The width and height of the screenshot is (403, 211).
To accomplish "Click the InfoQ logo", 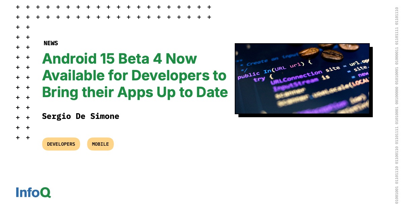I will (33, 192).
